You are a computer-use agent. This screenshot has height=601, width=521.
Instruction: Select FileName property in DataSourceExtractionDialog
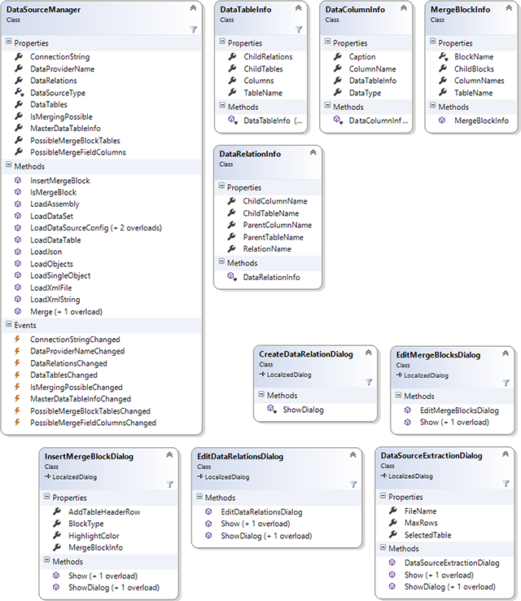click(421, 511)
